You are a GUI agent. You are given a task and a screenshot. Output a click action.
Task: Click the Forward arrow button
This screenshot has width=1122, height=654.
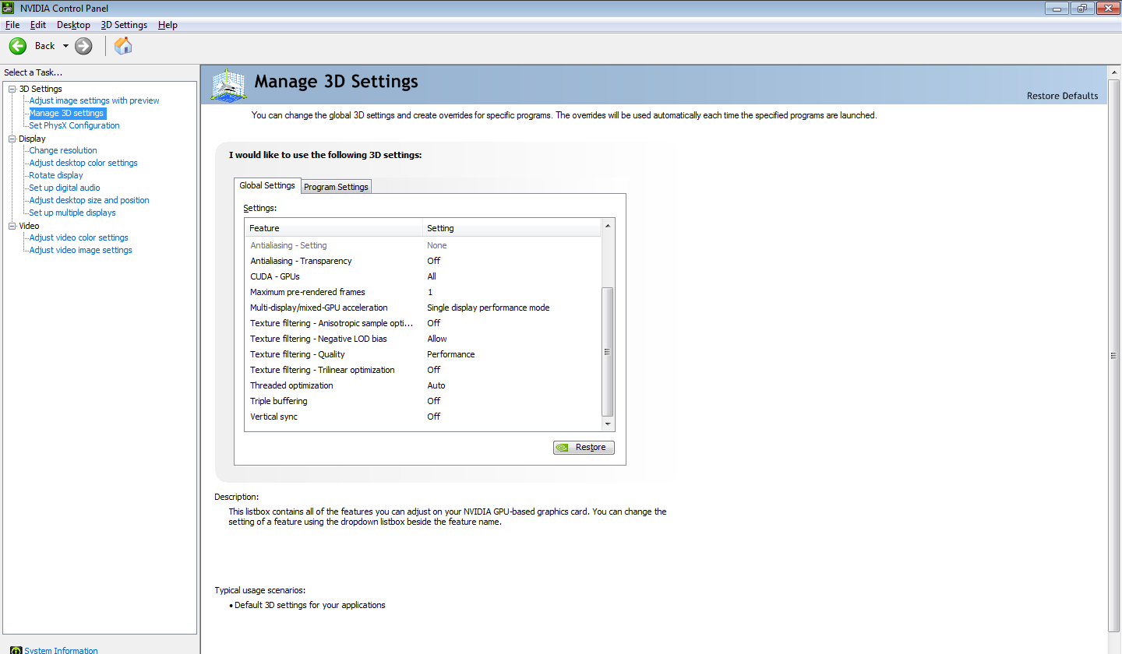[x=83, y=46]
